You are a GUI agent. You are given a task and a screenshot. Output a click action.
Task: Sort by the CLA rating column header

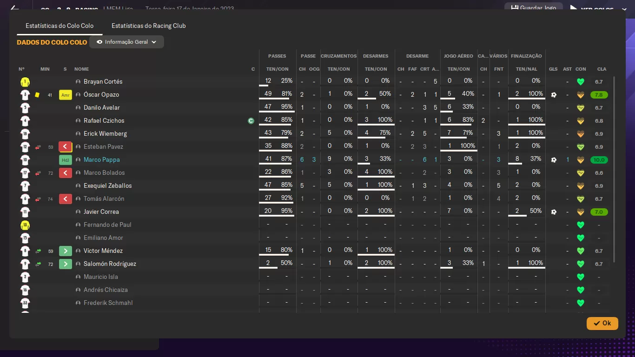coord(602,69)
